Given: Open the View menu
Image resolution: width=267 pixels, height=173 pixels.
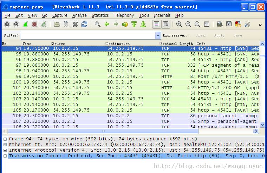Looking at the screenshot, I should point(32,15).
